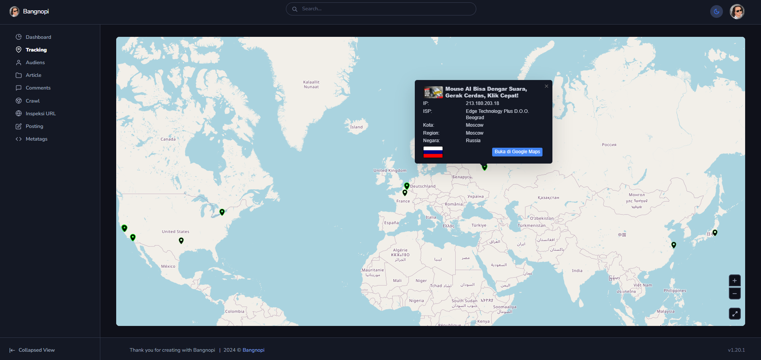Select the Tracking menu item
The image size is (761, 360).
click(x=36, y=50)
